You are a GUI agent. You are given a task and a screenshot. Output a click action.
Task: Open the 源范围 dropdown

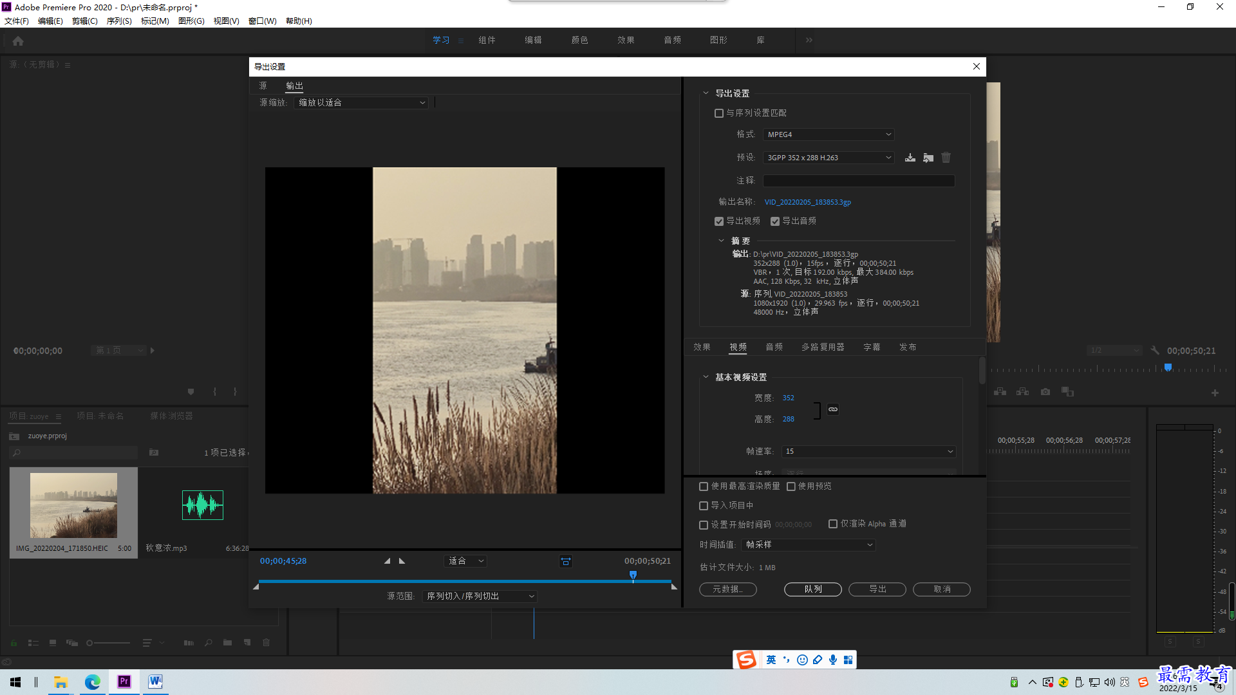[480, 597]
